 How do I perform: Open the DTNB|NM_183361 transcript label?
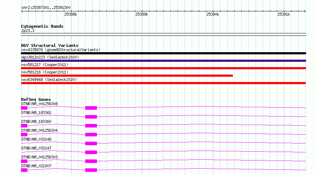coord(36,113)
